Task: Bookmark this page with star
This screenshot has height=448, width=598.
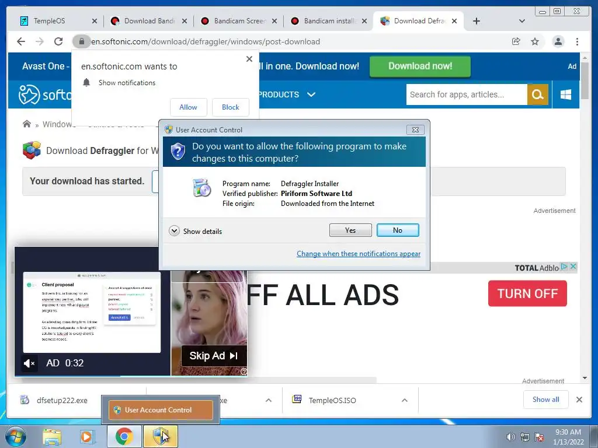Action: tap(535, 41)
